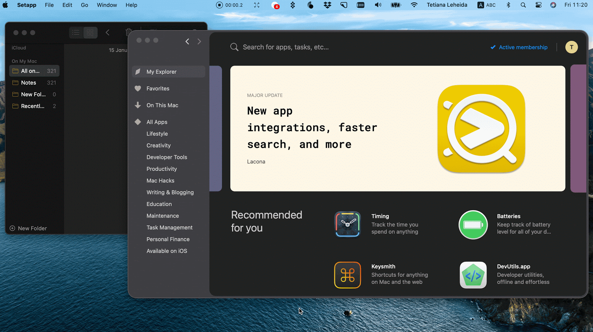Click the trash icon in Notes toolbar
593x332 pixels.
[x=128, y=33]
